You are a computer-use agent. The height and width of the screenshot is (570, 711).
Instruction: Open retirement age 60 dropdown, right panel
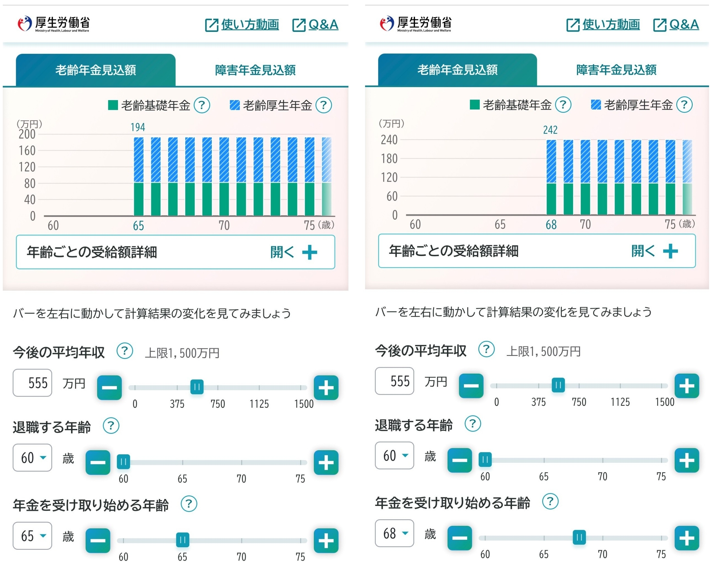point(395,456)
